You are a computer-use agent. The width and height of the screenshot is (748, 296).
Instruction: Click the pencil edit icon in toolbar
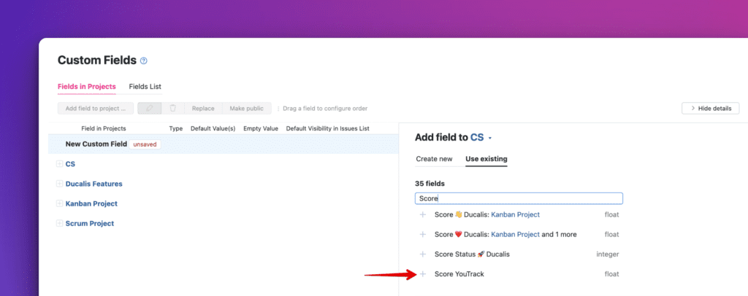[149, 109]
